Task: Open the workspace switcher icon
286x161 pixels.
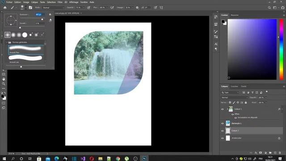Action: coord(275,8)
